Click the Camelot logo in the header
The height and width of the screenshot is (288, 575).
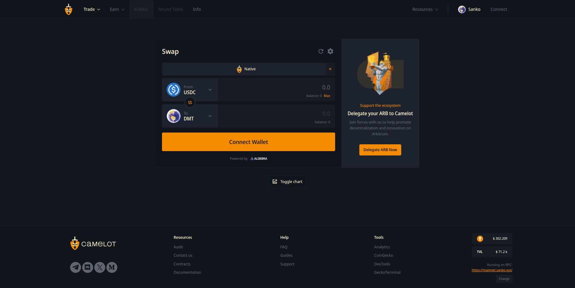(69, 9)
